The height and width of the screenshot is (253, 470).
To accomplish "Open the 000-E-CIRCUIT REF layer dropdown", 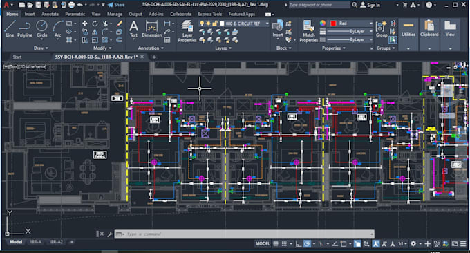I will [267, 24].
